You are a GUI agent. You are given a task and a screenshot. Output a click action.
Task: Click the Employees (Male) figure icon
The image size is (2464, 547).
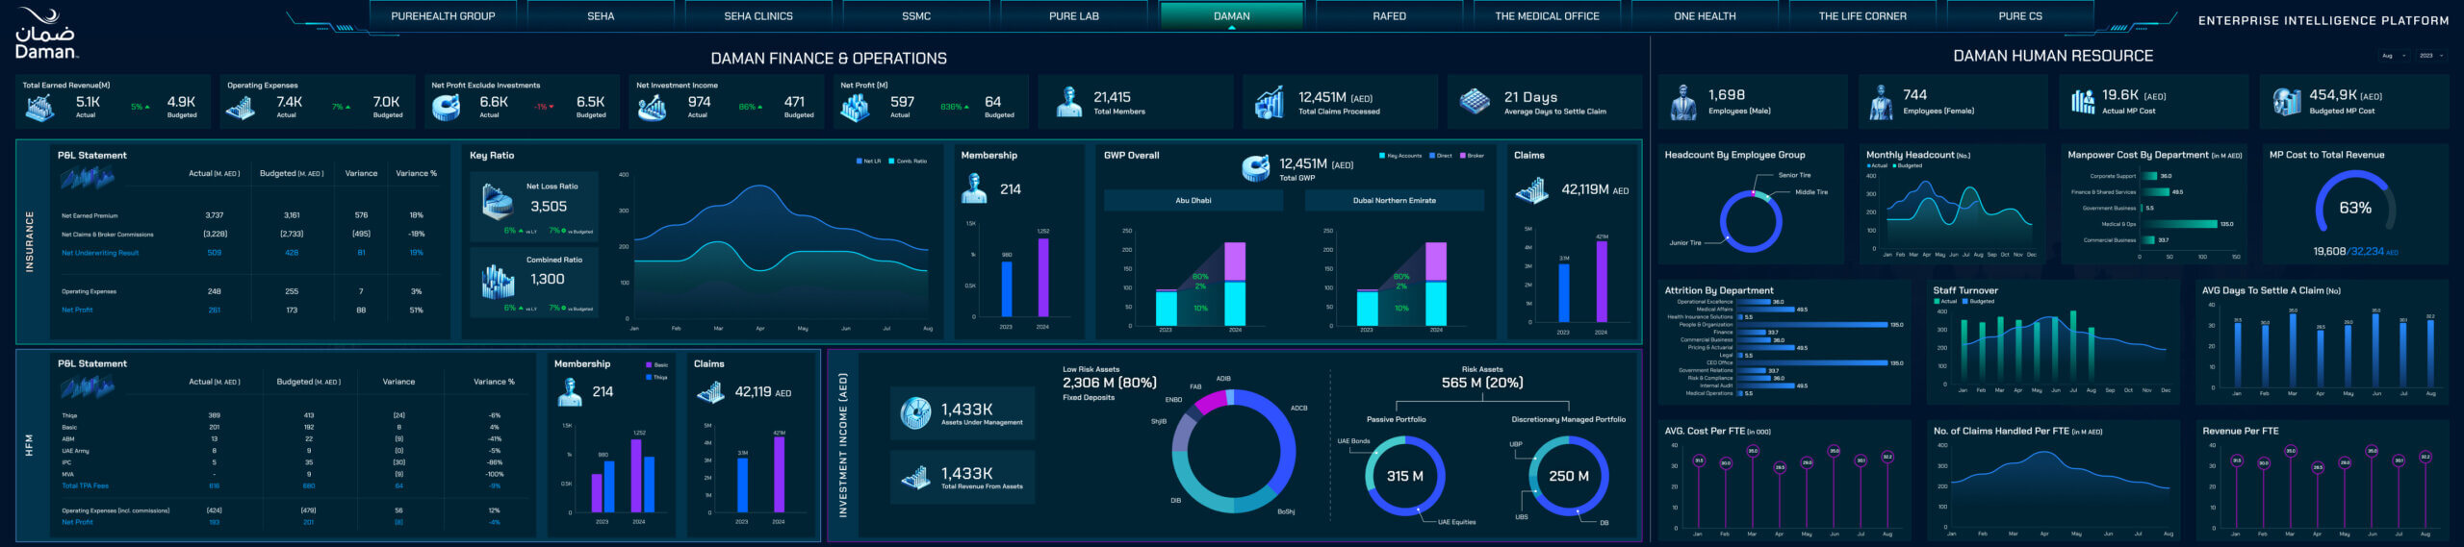(1682, 102)
